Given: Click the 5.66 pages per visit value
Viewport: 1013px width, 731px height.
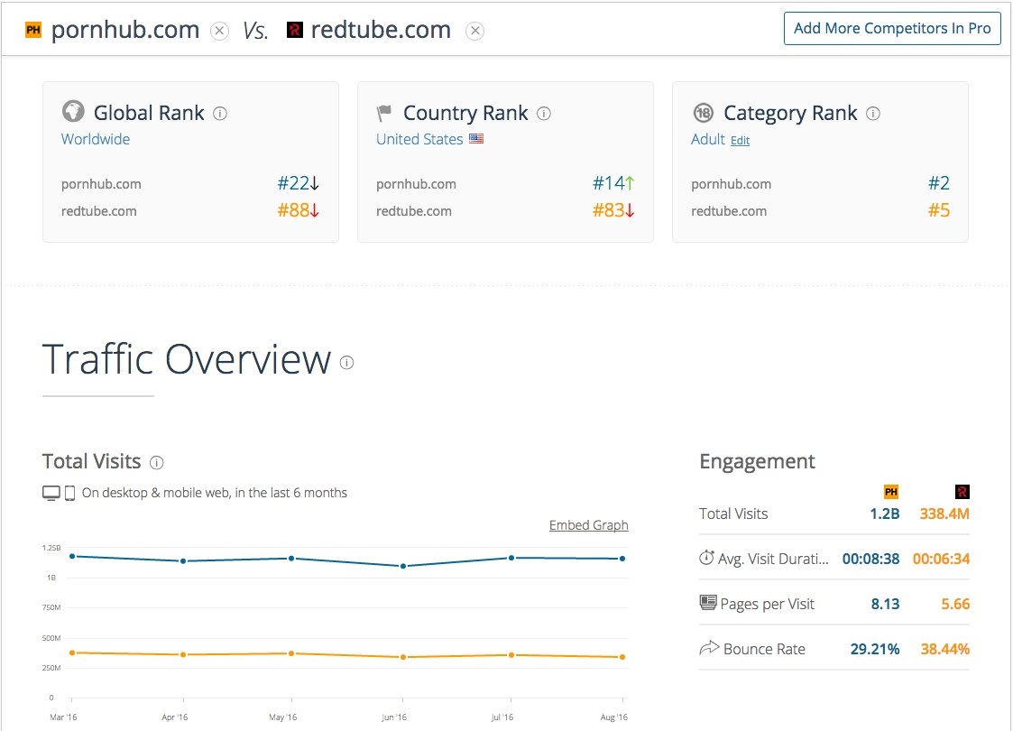Looking at the screenshot, I should tap(955, 605).
